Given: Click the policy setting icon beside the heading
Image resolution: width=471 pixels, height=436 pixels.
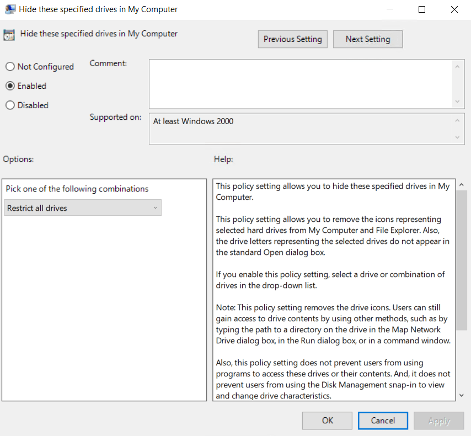Looking at the screenshot, I should 9,35.
